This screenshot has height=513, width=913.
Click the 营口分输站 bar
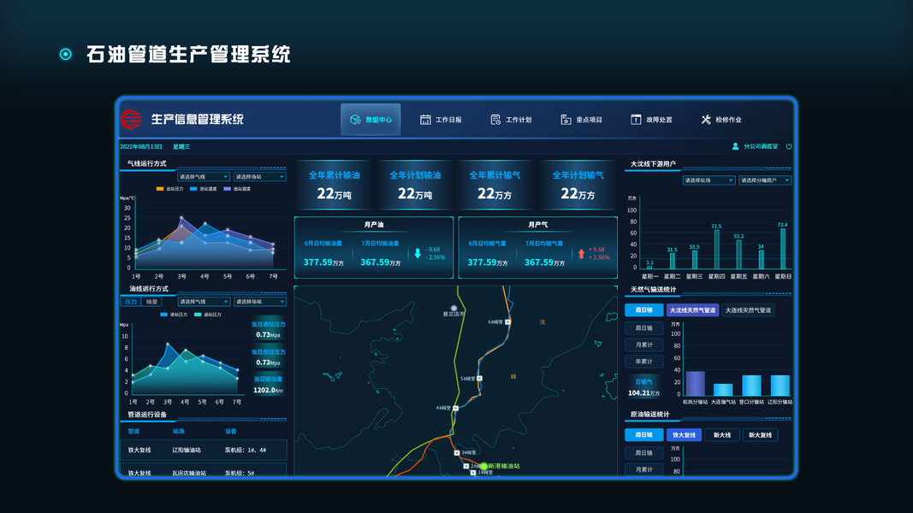(x=751, y=385)
